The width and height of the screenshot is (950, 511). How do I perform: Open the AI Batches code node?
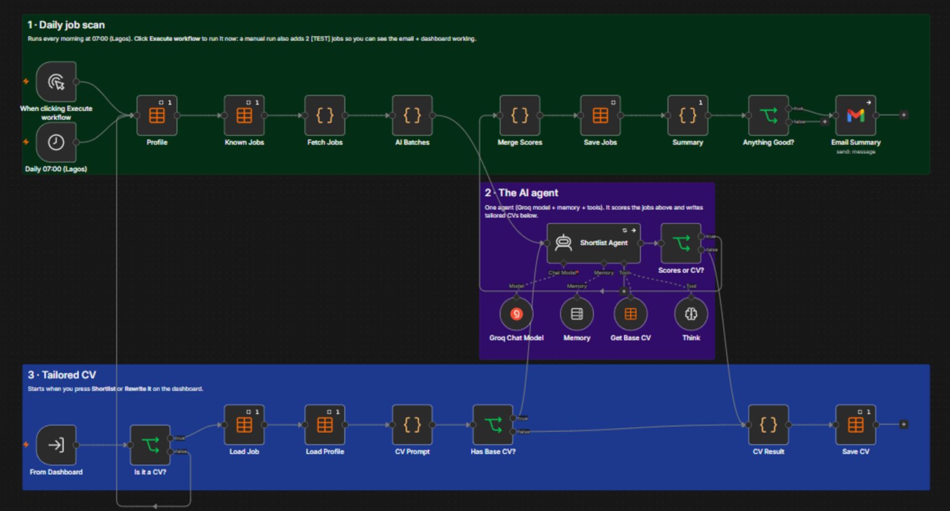(x=412, y=115)
